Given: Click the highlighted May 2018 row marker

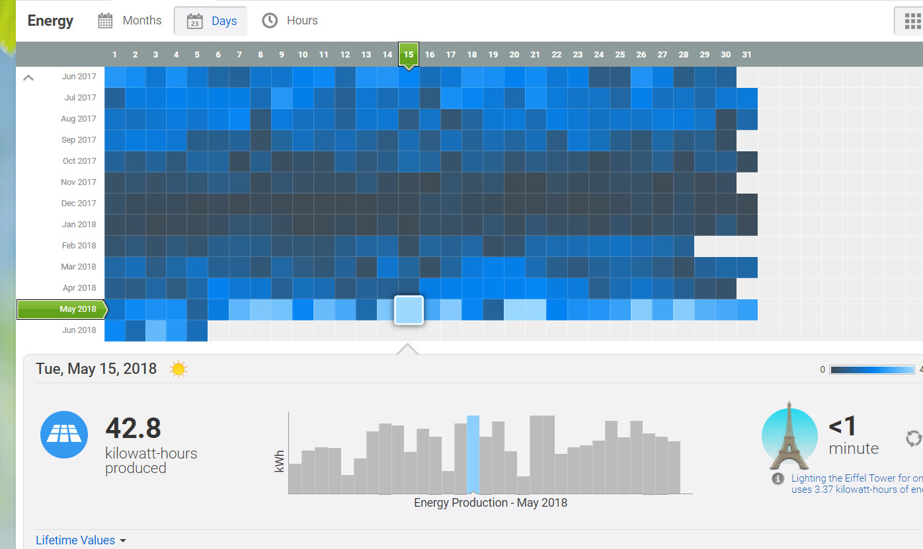Looking at the screenshot, I should pyautogui.click(x=61, y=309).
